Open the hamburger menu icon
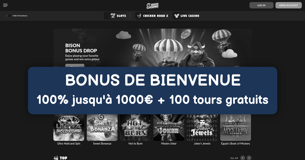The image size is (305, 160). [6, 5]
